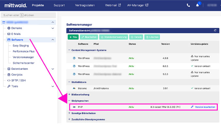Open notifications bell icon
Screen dimensions: 221x133
click(x=197, y=5)
